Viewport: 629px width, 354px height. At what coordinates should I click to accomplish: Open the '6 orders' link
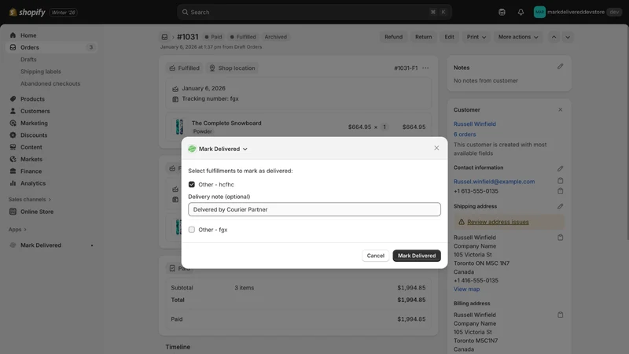point(465,134)
